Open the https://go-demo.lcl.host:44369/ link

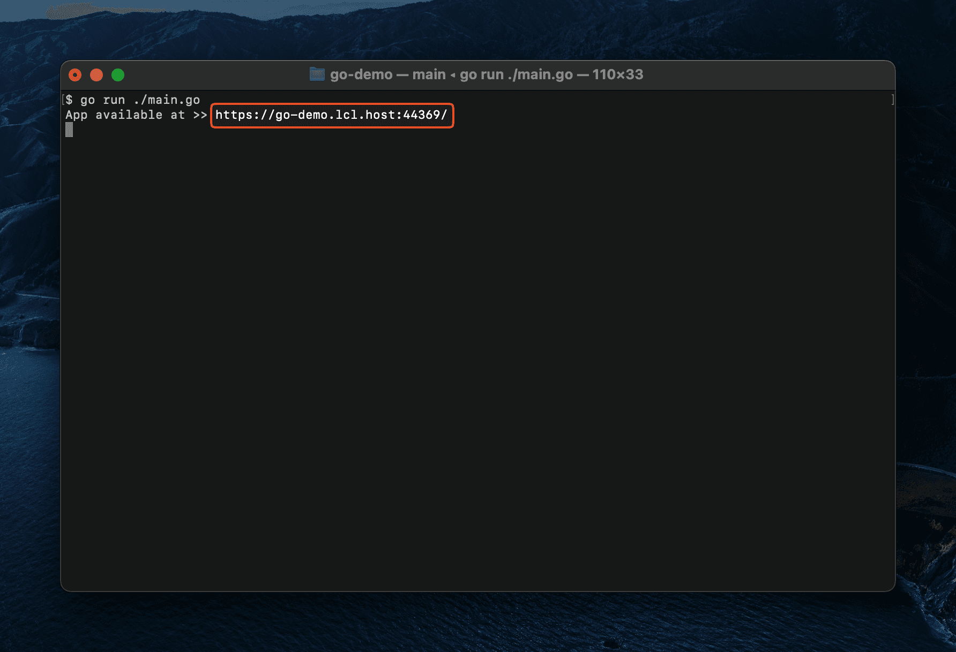coord(331,115)
